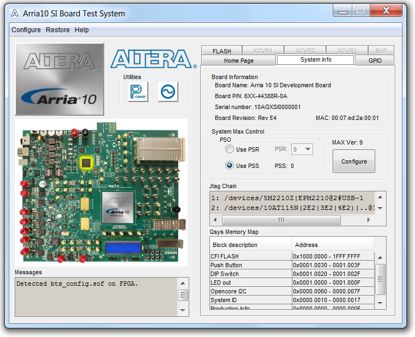Launch the Clock control utility icon
415x337 pixels.
click(x=168, y=92)
